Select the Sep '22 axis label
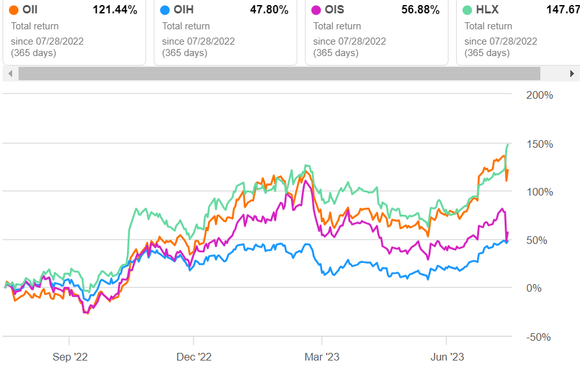This screenshot has height=379, width=585. coord(70,357)
